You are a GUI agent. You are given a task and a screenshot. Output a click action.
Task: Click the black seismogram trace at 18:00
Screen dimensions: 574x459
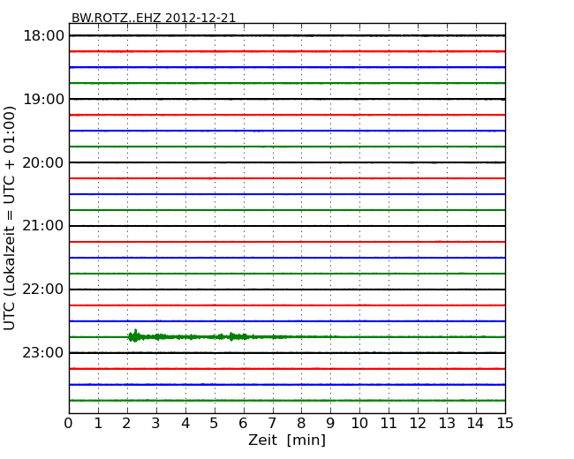tap(287, 35)
